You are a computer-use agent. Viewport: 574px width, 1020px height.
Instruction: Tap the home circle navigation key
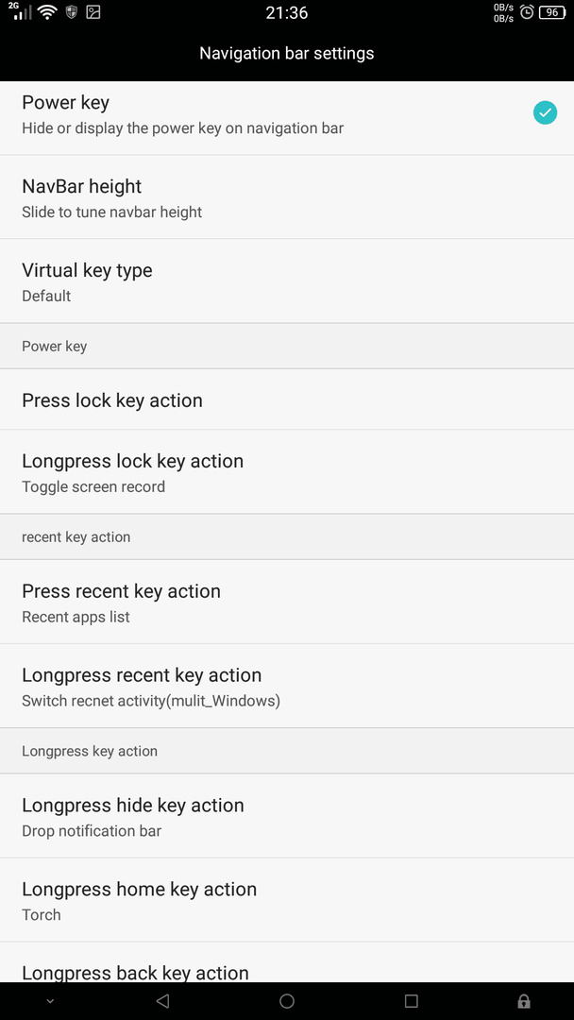(287, 1000)
